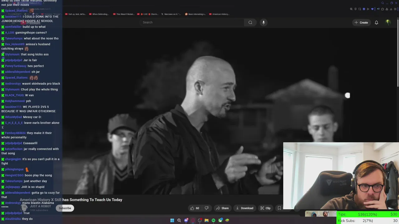Dislike the video

click(x=206, y=208)
